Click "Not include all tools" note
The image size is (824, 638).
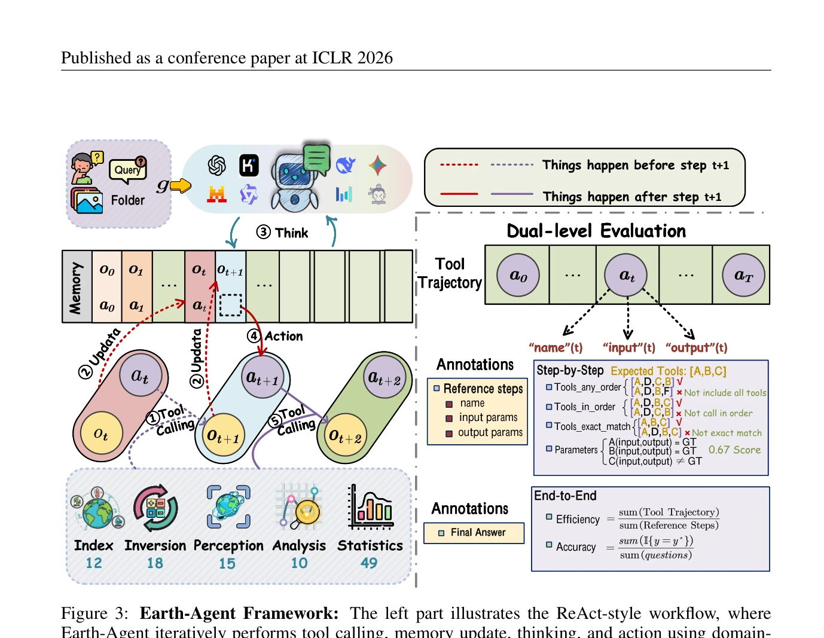[725, 393]
